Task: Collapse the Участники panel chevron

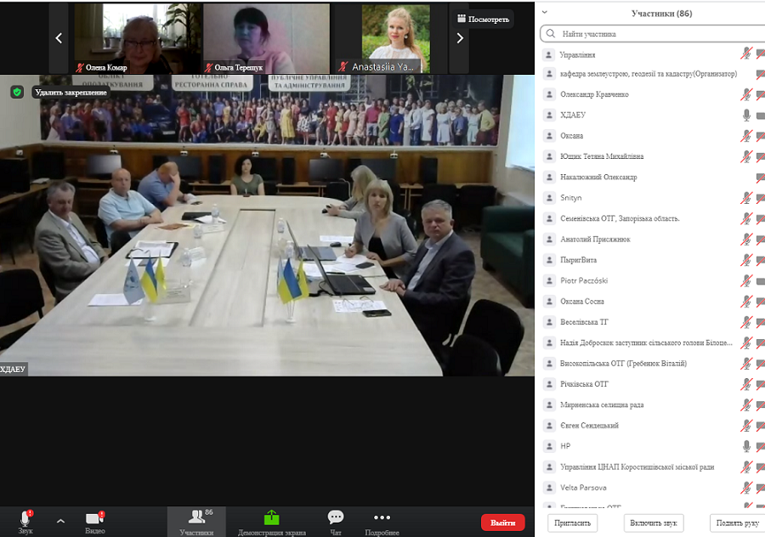Action: click(x=545, y=13)
